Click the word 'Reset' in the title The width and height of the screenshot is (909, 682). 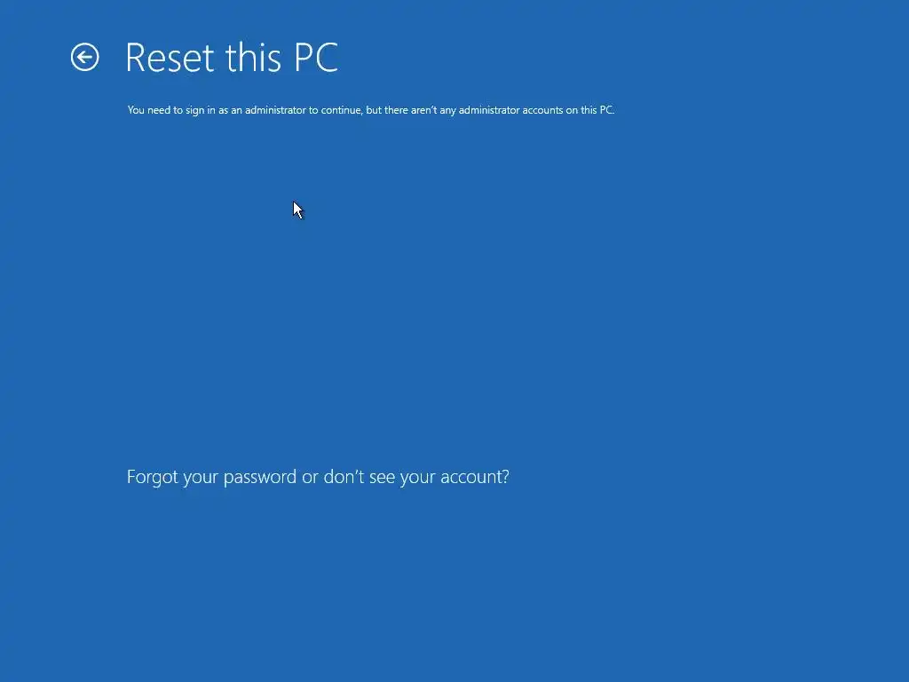pyautogui.click(x=170, y=58)
